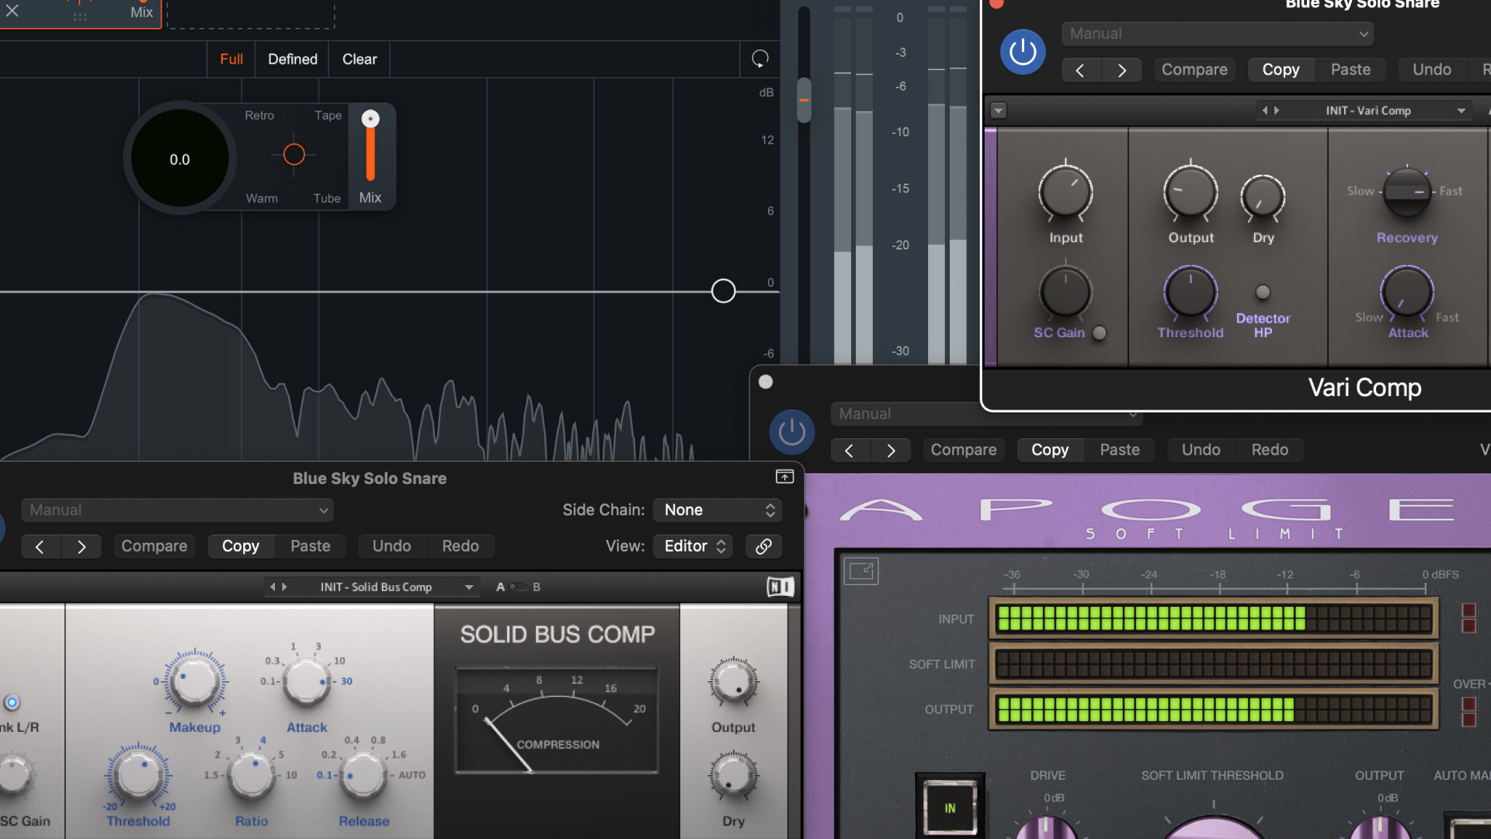Click the Vari Comp Output knob

pyautogui.click(x=1190, y=192)
